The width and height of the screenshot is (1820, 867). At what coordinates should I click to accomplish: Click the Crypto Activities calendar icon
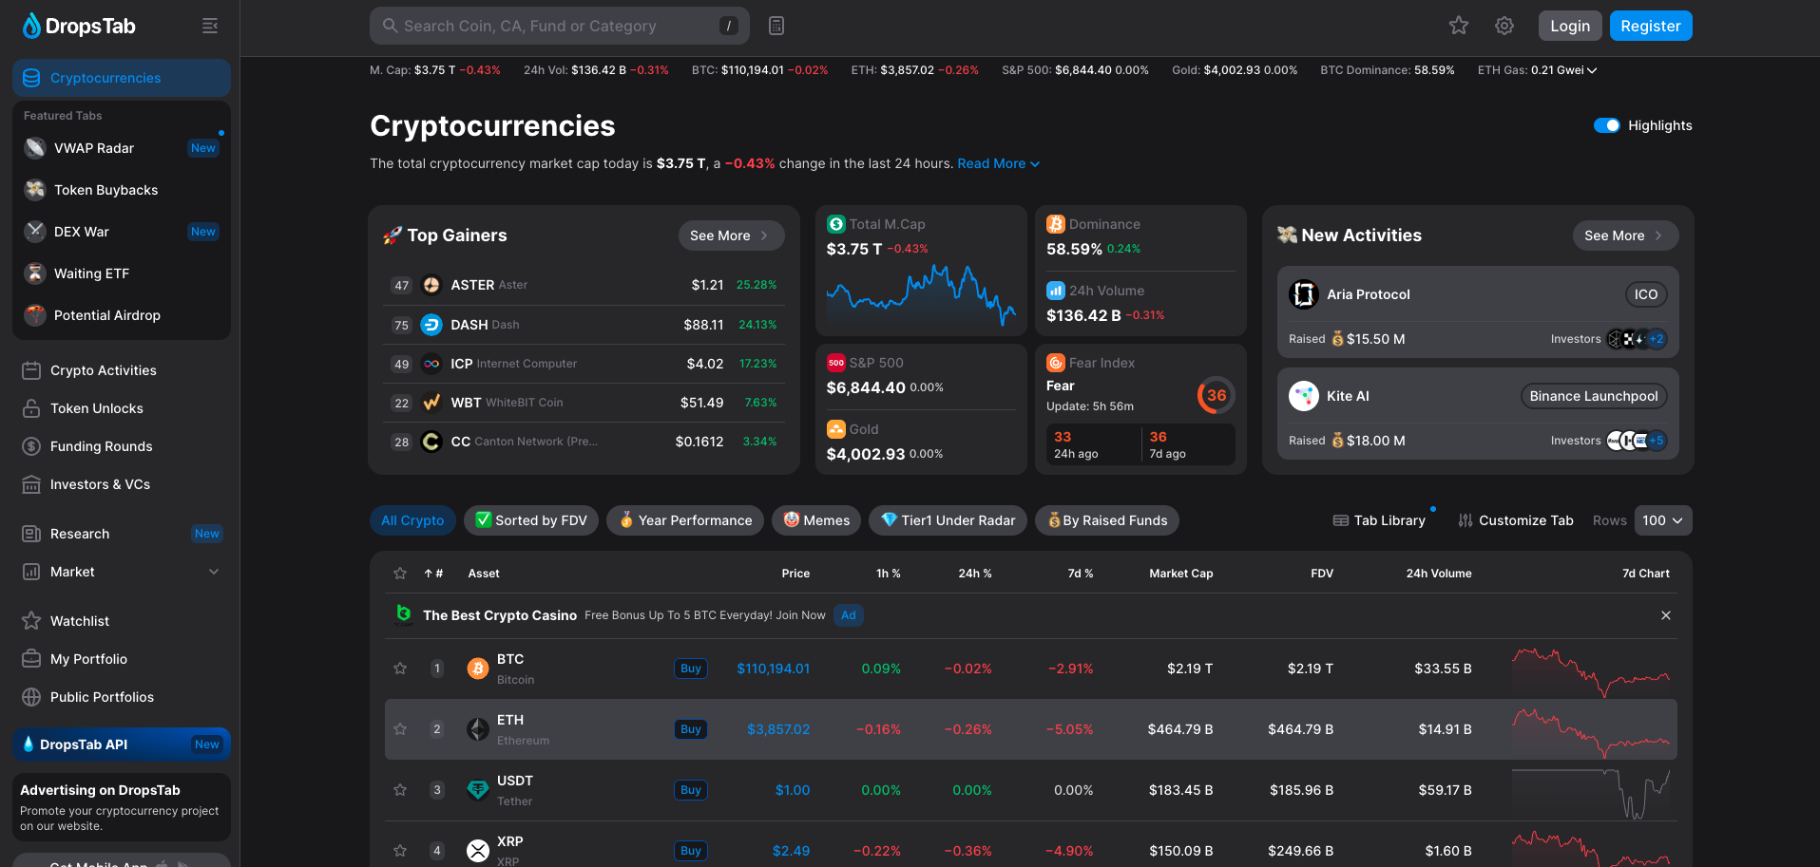(x=31, y=370)
